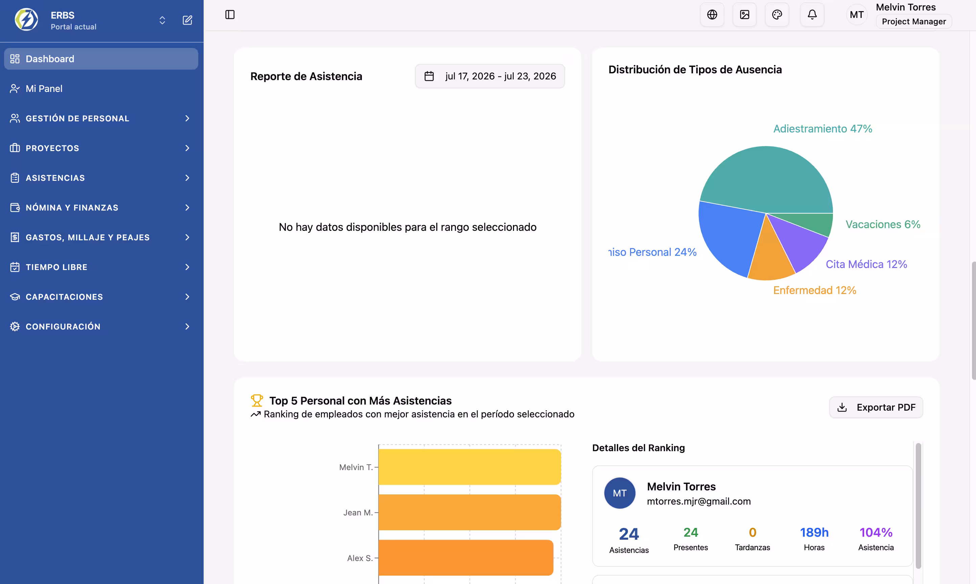
Task: Click the Capacitaciones graduation cap icon
Action: (x=15, y=297)
